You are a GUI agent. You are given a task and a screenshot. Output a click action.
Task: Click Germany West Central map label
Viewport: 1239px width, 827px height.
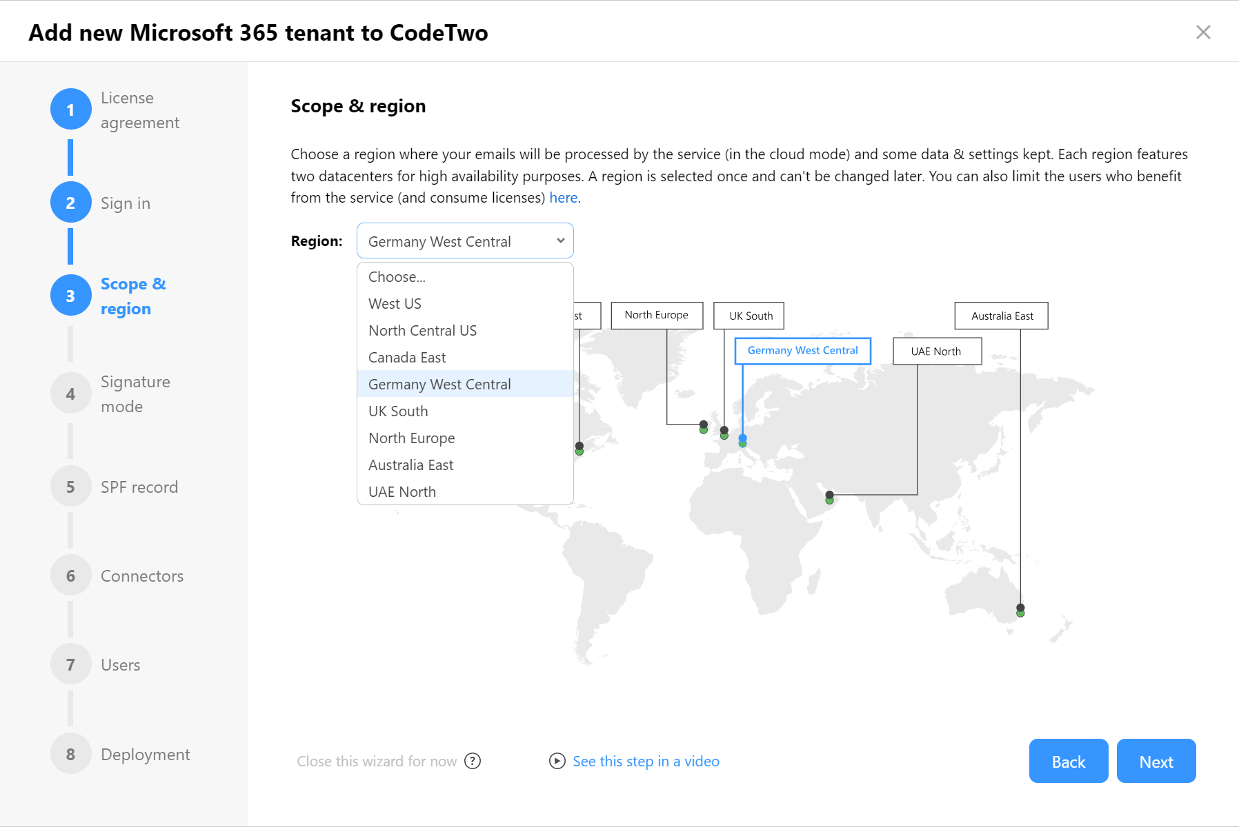[x=803, y=351]
